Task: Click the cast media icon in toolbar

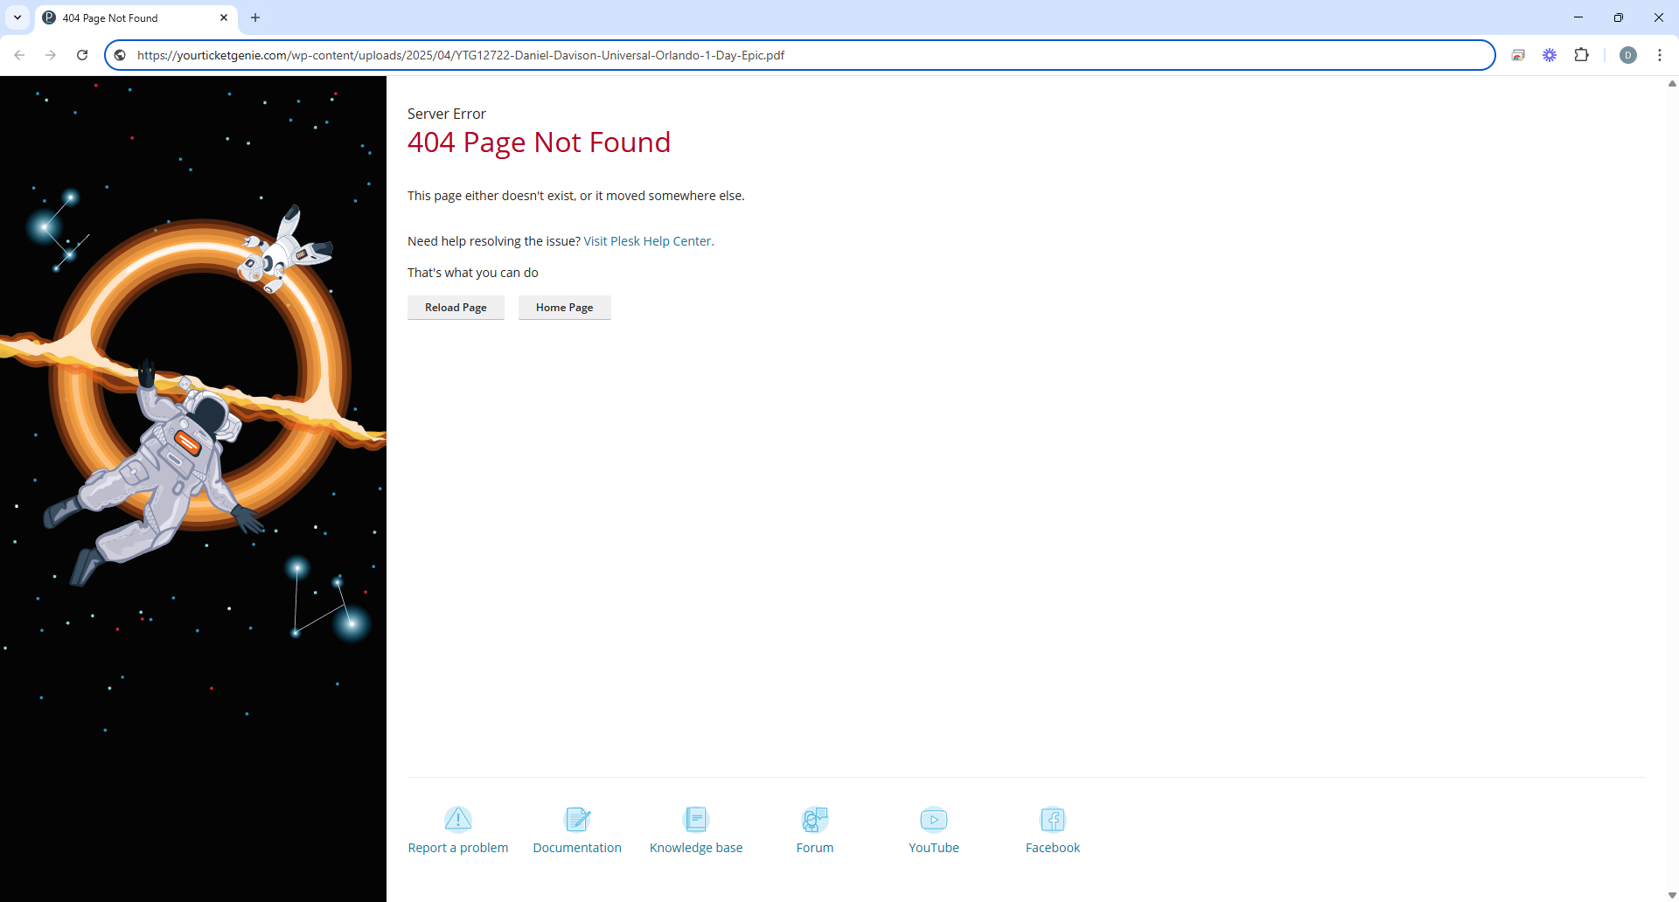Action: [1518, 55]
